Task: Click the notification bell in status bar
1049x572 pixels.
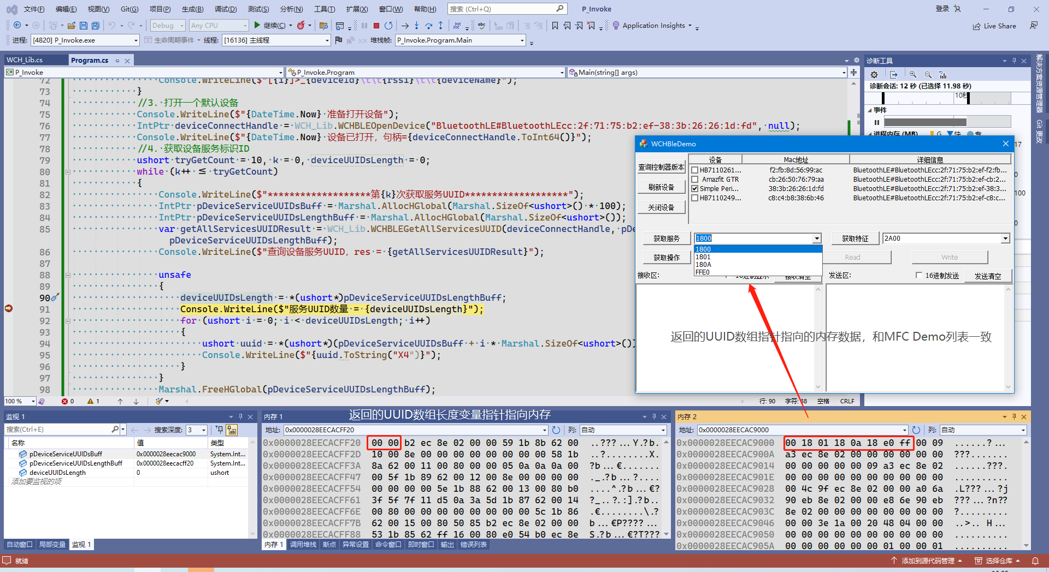Action: (1035, 561)
